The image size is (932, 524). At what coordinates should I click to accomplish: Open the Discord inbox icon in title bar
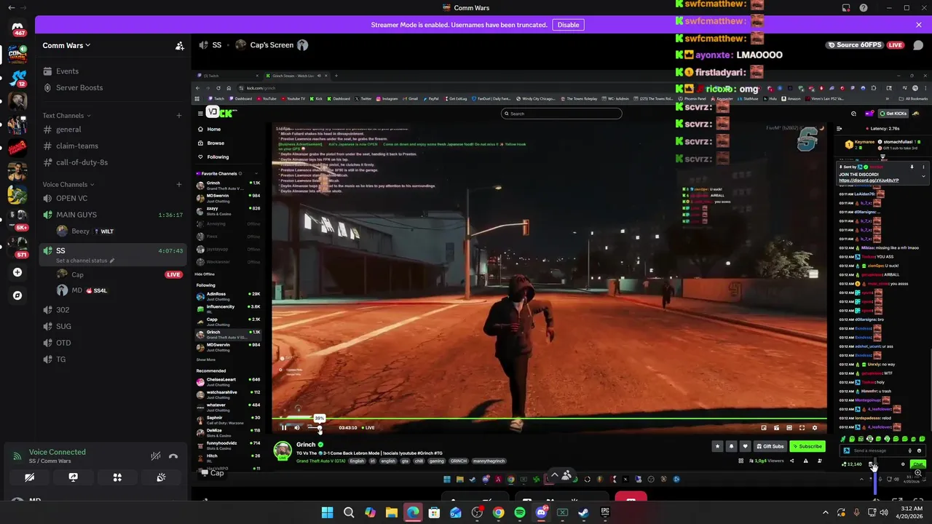click(x=845, y=8)
